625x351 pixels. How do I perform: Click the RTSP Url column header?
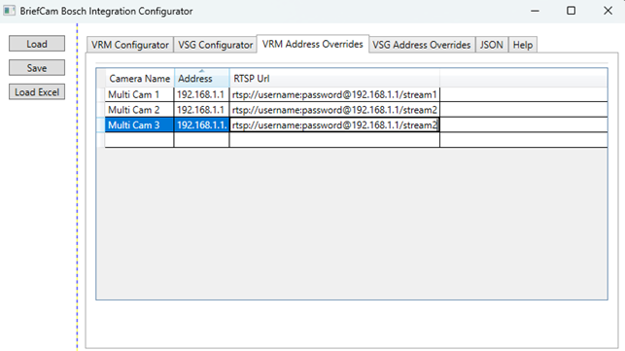[334, 78]
